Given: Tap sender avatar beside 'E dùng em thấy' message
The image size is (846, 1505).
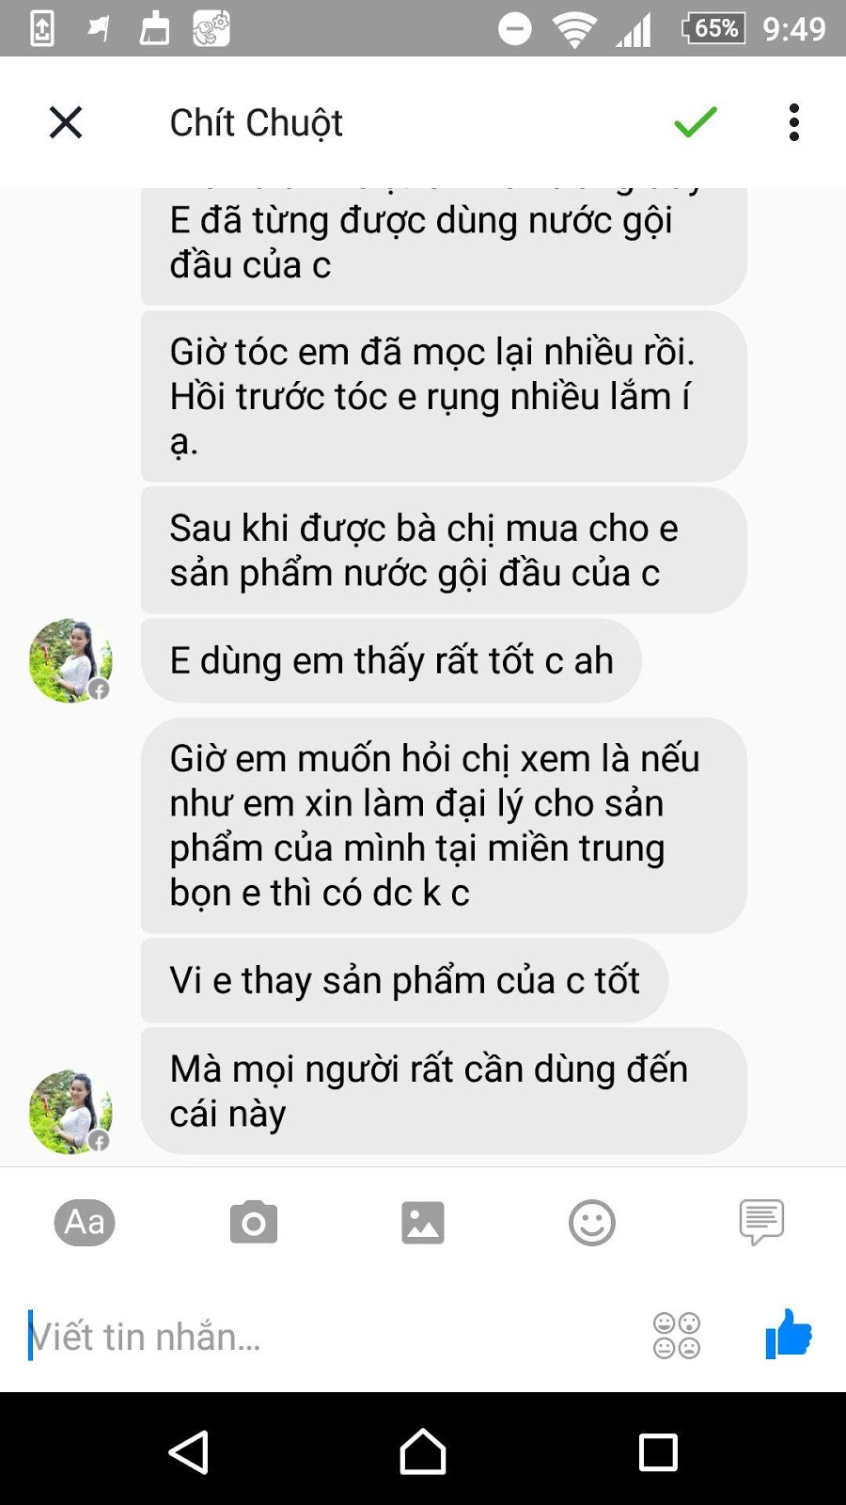Looking at the screenshot, I should pos(70,660).
